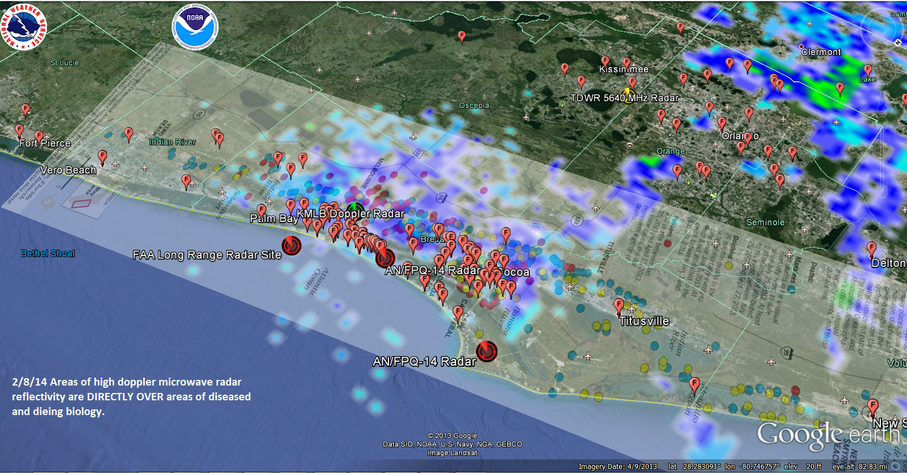Click the AN/FPQ-14 Radar marker on southern cape
Image resolution: width=907 pixels, height=473 pixels.
[486, 351]
